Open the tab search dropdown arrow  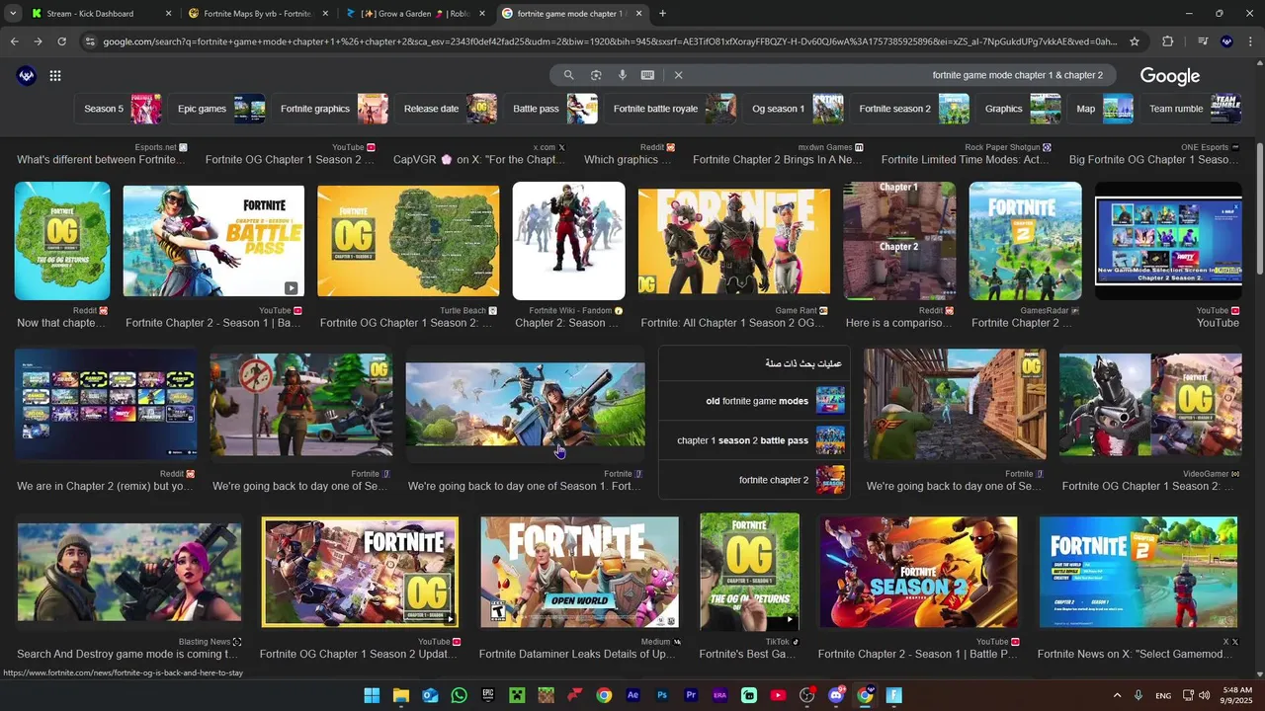(x=13, y=14)
